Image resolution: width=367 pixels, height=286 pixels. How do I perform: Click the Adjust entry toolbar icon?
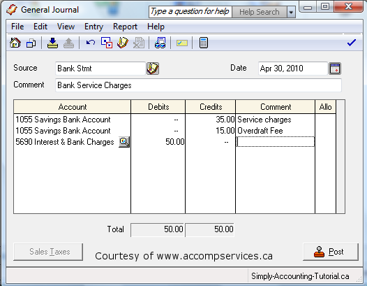(107, 43)
